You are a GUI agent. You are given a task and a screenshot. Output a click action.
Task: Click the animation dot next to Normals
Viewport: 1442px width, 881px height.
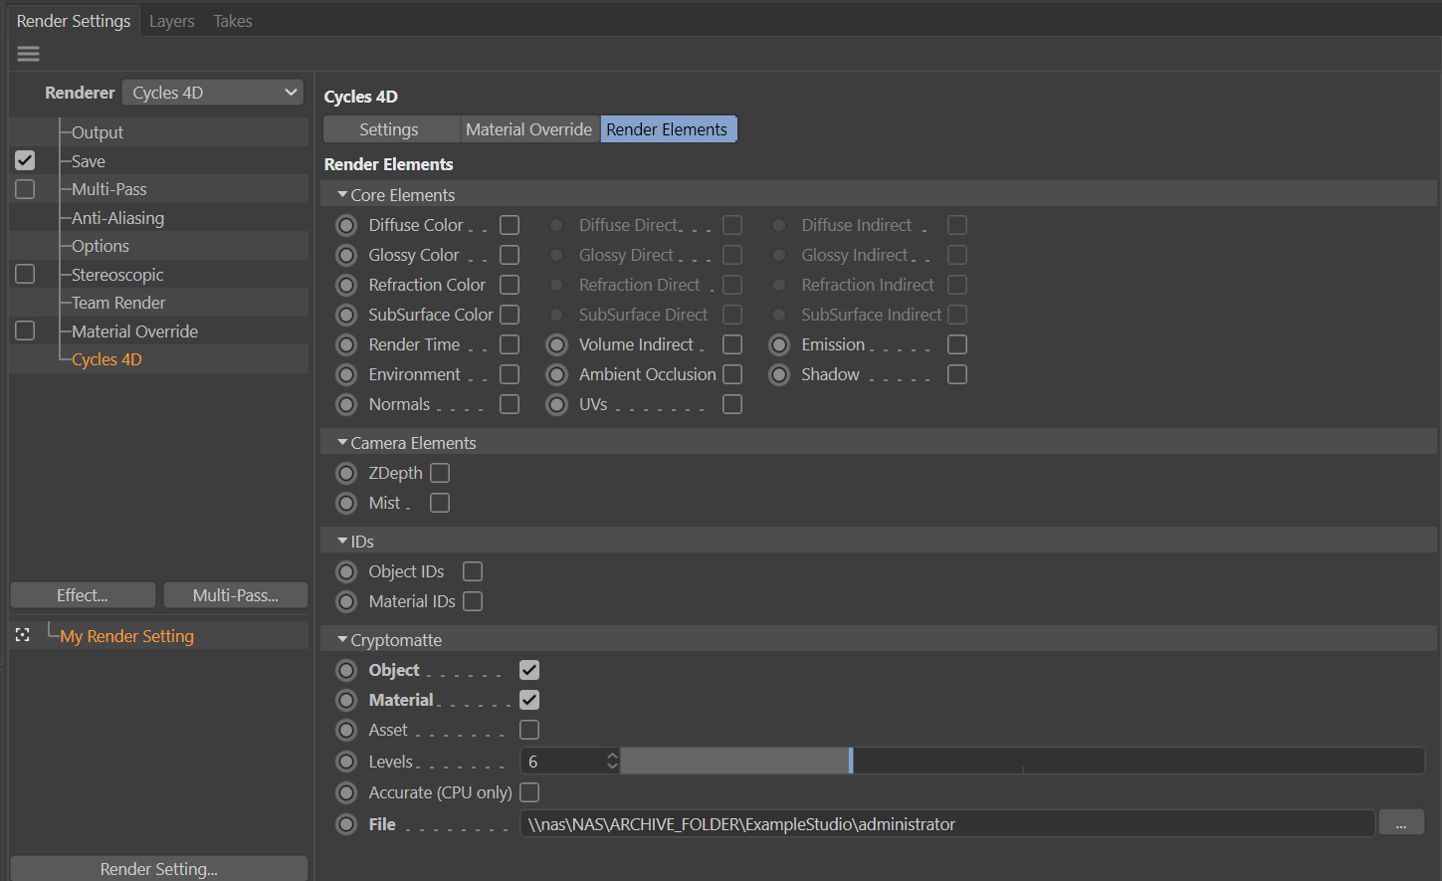(x=346, y=404)
